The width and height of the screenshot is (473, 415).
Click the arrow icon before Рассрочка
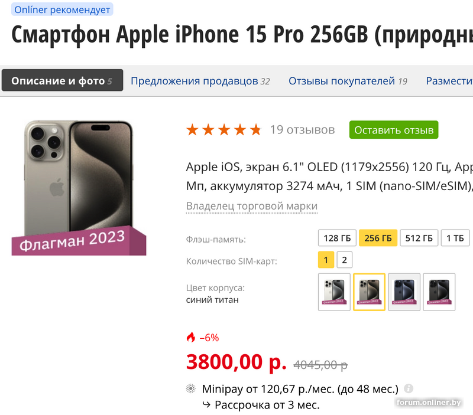click(x=206, y=405)
